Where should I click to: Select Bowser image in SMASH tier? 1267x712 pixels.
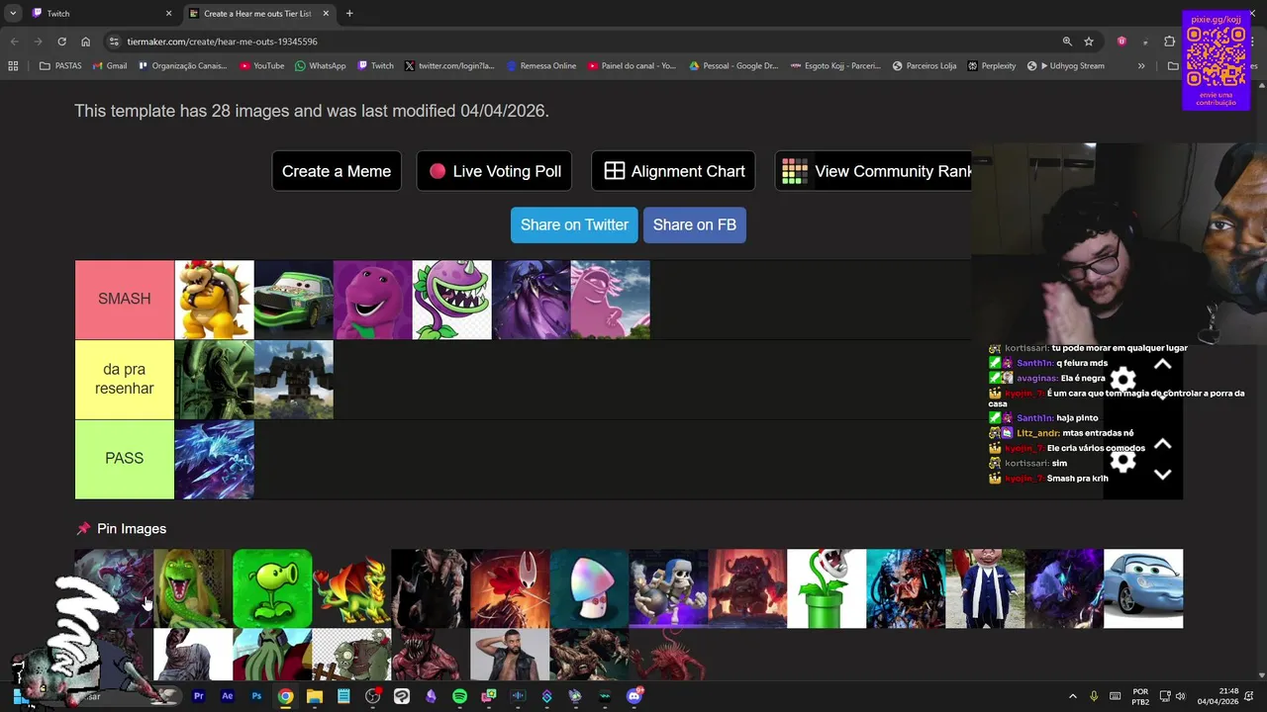tap(215, 300)
